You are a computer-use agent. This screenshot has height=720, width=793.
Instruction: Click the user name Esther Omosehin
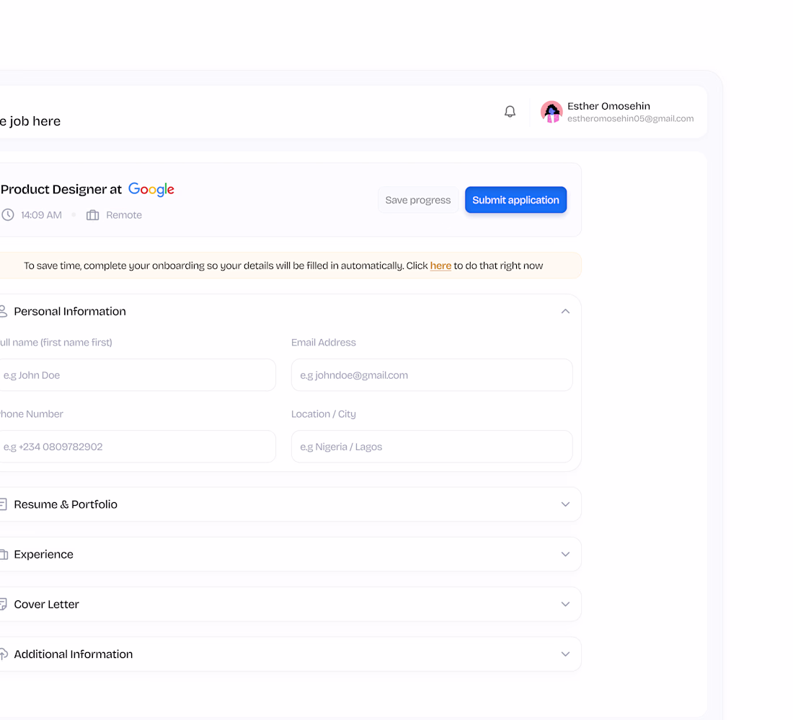[x=608, y=106]
